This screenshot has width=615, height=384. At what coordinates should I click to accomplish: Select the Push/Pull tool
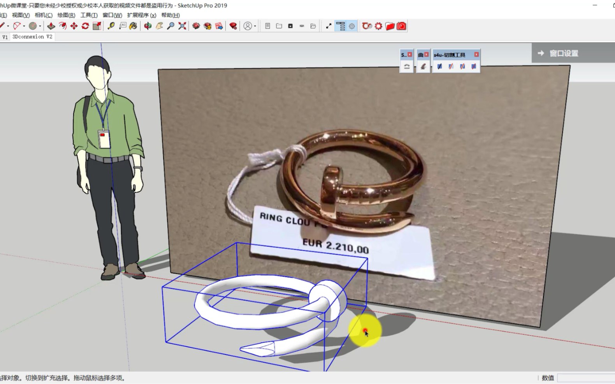click(51, 26)
